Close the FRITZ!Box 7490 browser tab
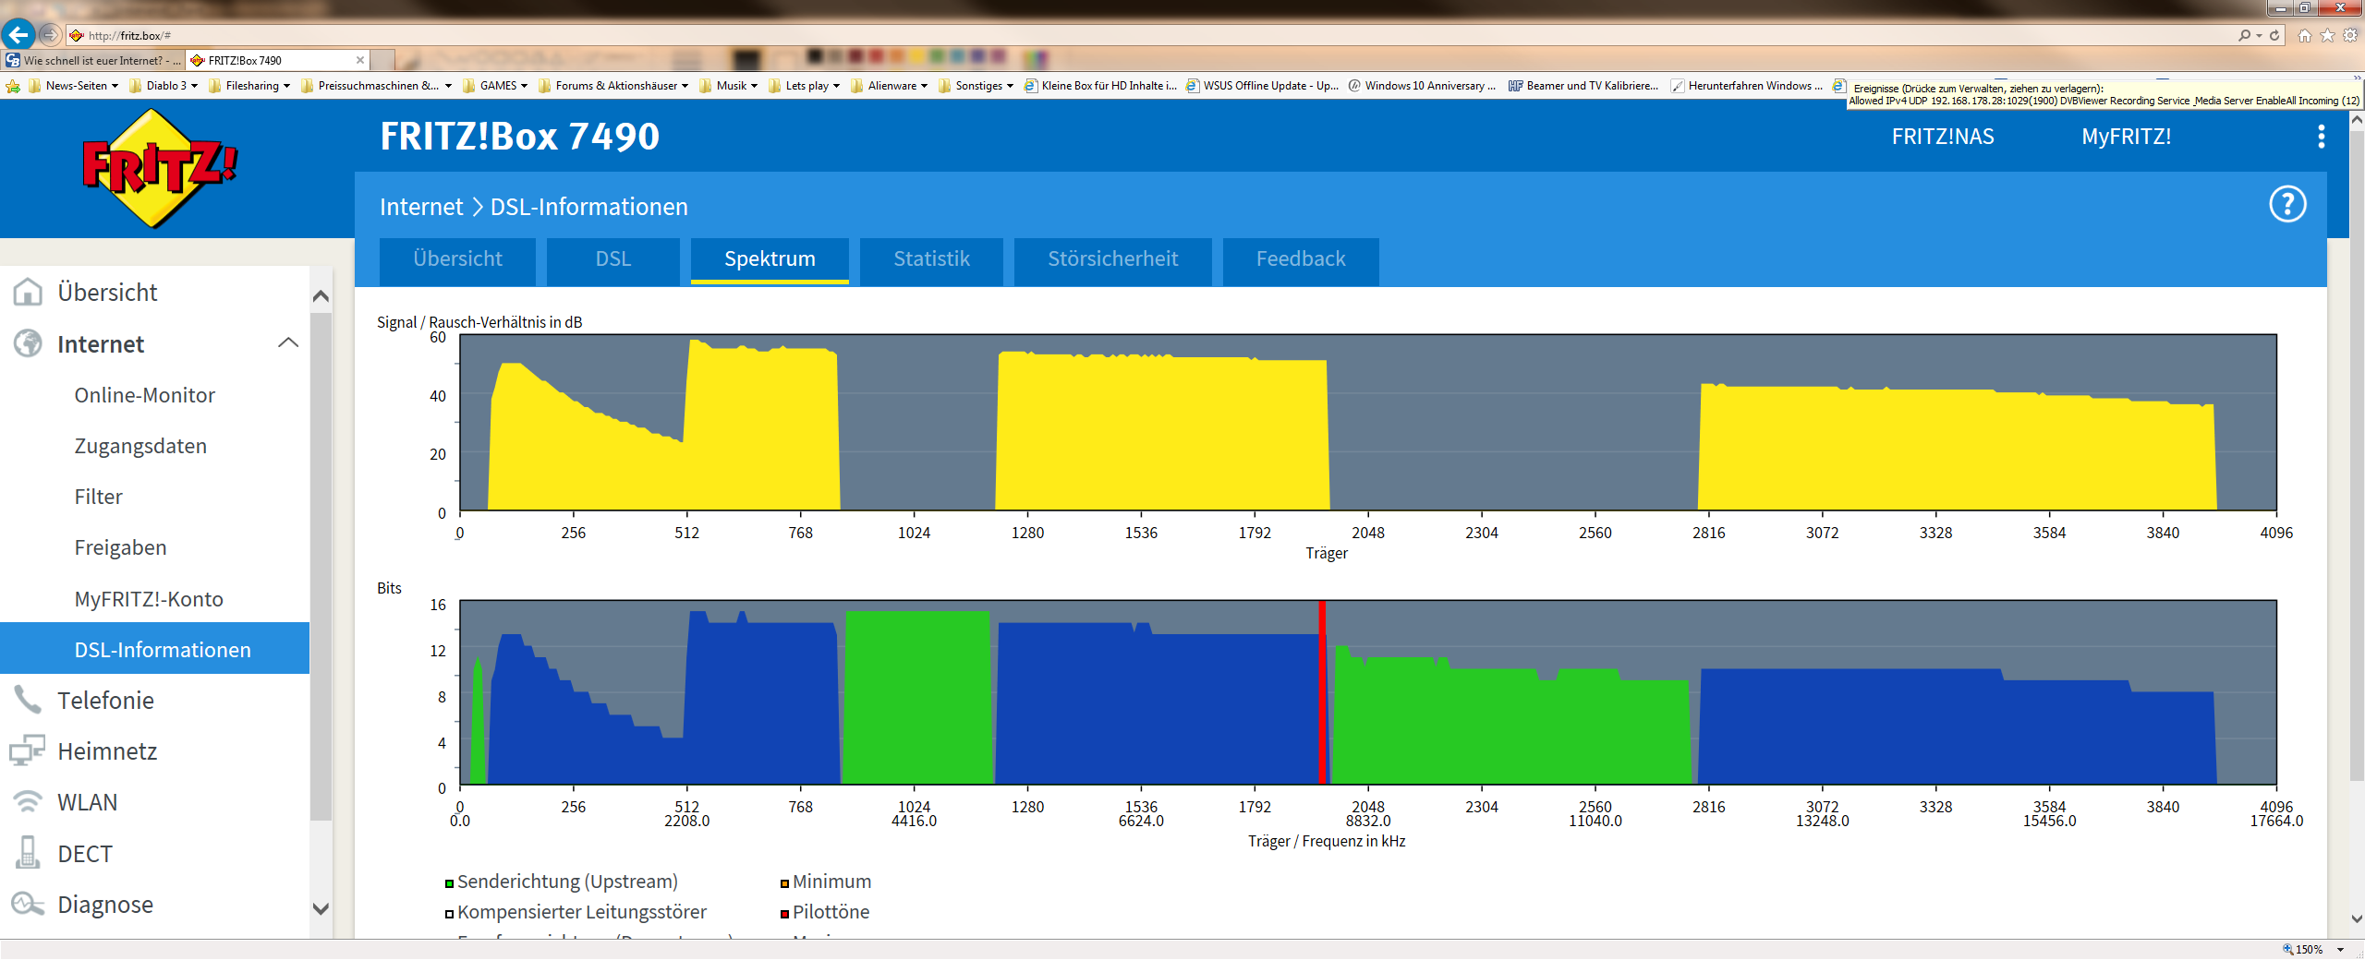Screen dimensions: 2365x960 coord(360,60)
